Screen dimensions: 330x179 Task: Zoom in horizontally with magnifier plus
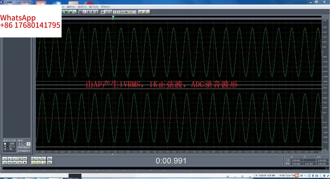pyautogui.click(x=34, y=159)
